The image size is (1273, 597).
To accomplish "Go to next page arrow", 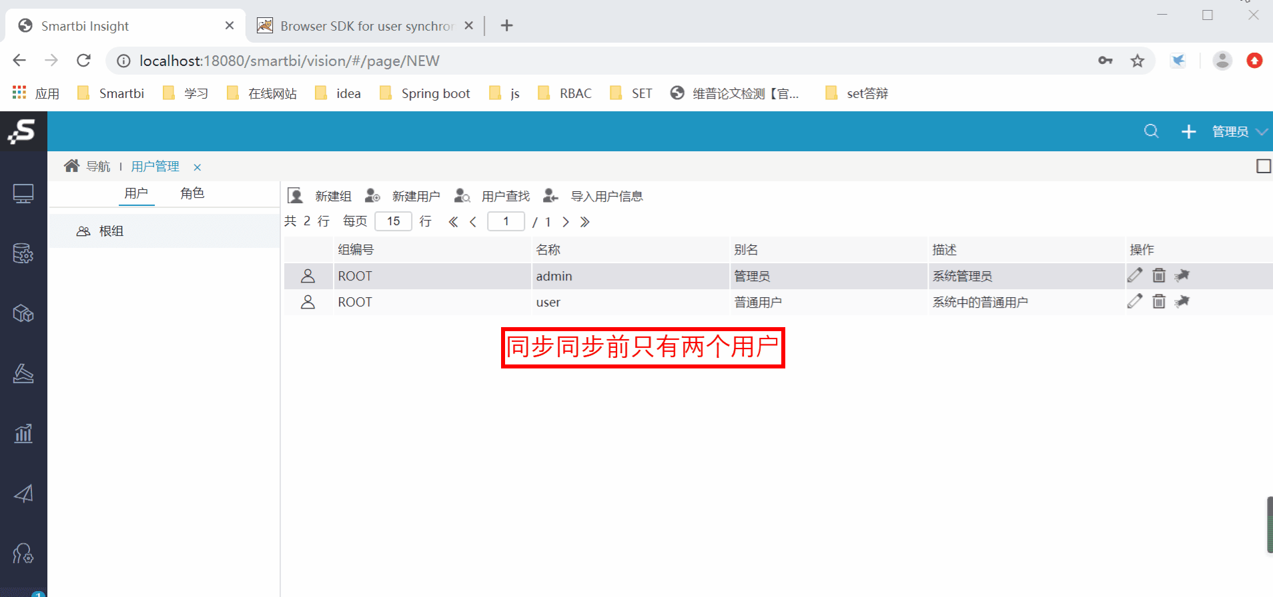I will click(x=566, y=222).
